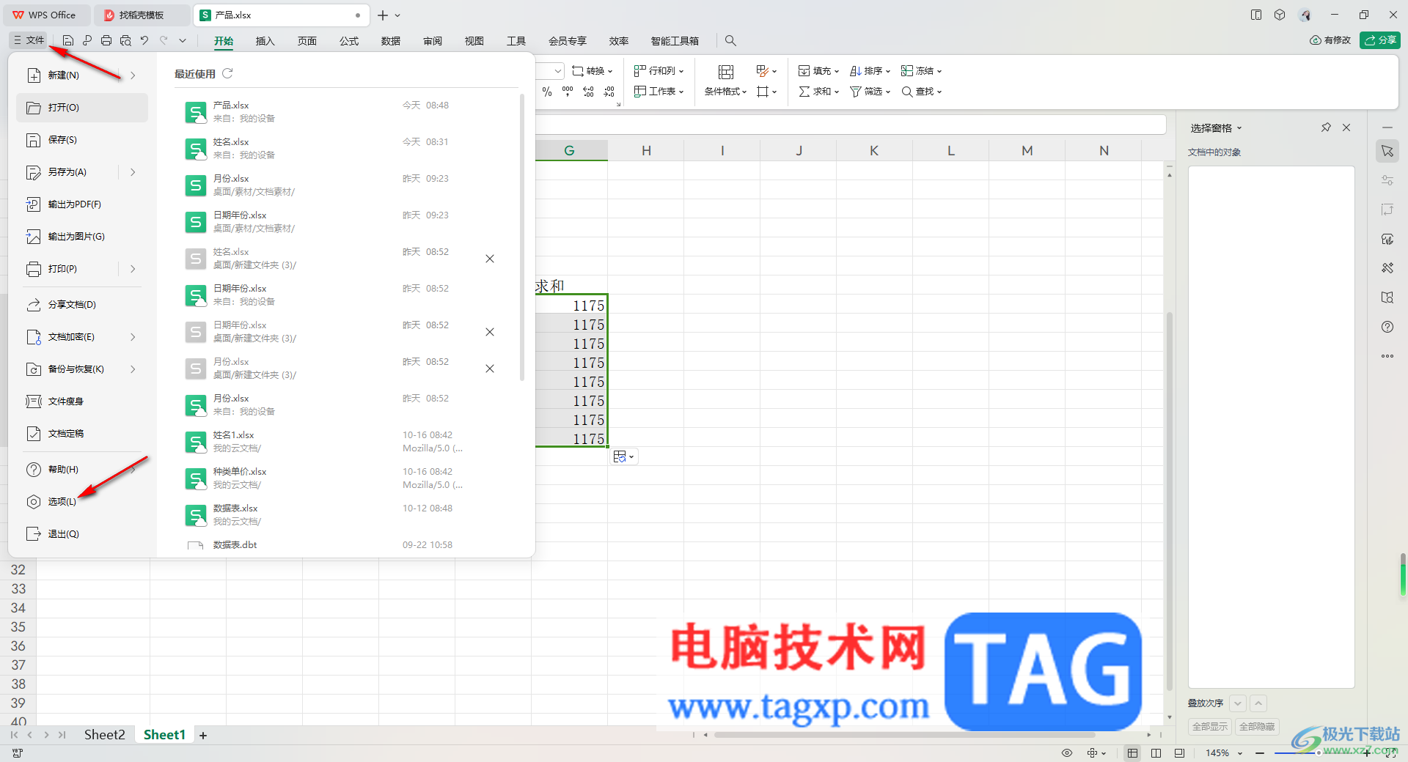This screenshot has width=1408, height=762.
Task: Open the 转换 dropdown
Action: pyautogui.click(x=593, y=71)
